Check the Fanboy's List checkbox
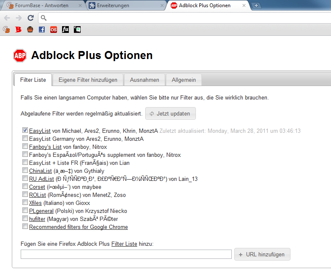 pos(25,146)
